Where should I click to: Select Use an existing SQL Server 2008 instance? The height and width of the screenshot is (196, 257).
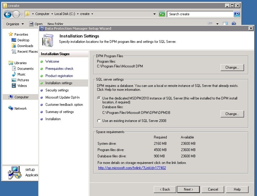(x=99, y=121)
